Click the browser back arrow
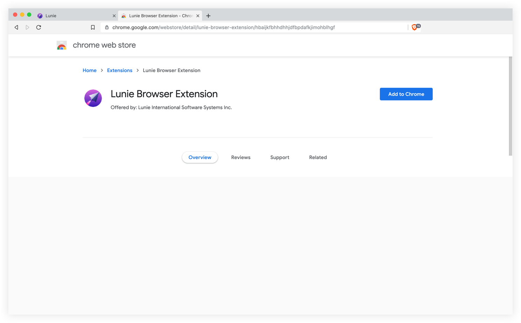Image resolution: width=521 pixels, height=323 pixels. pos(16,27)
